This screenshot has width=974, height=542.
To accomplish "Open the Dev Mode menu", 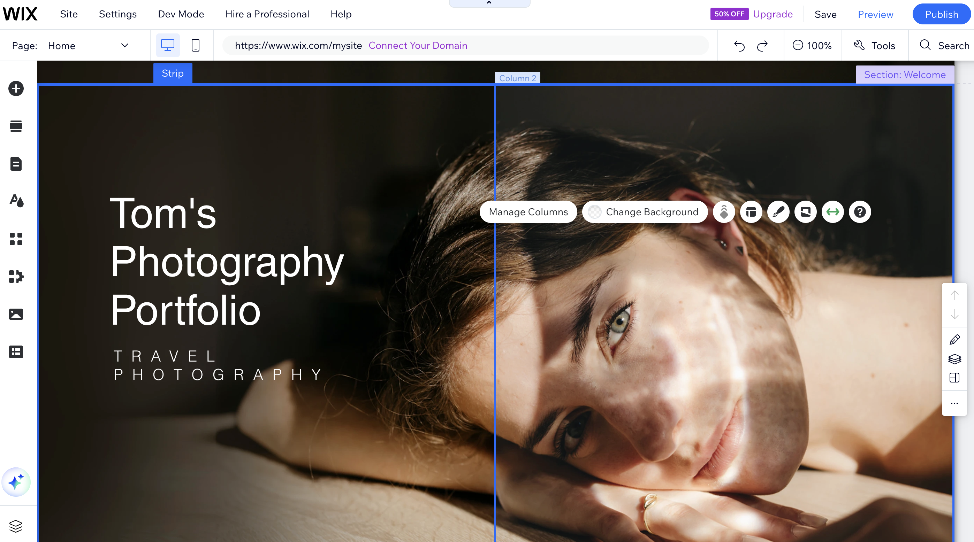I will [181, 14].
